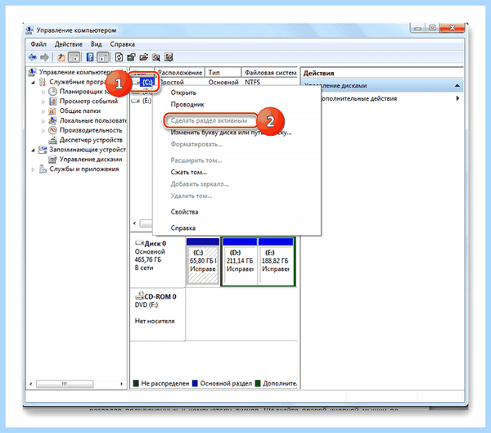Image resolution: width=491 pixels, height=433 pixels.
Task: Click the blue Help toolbar icon
Action: (90, 57)
